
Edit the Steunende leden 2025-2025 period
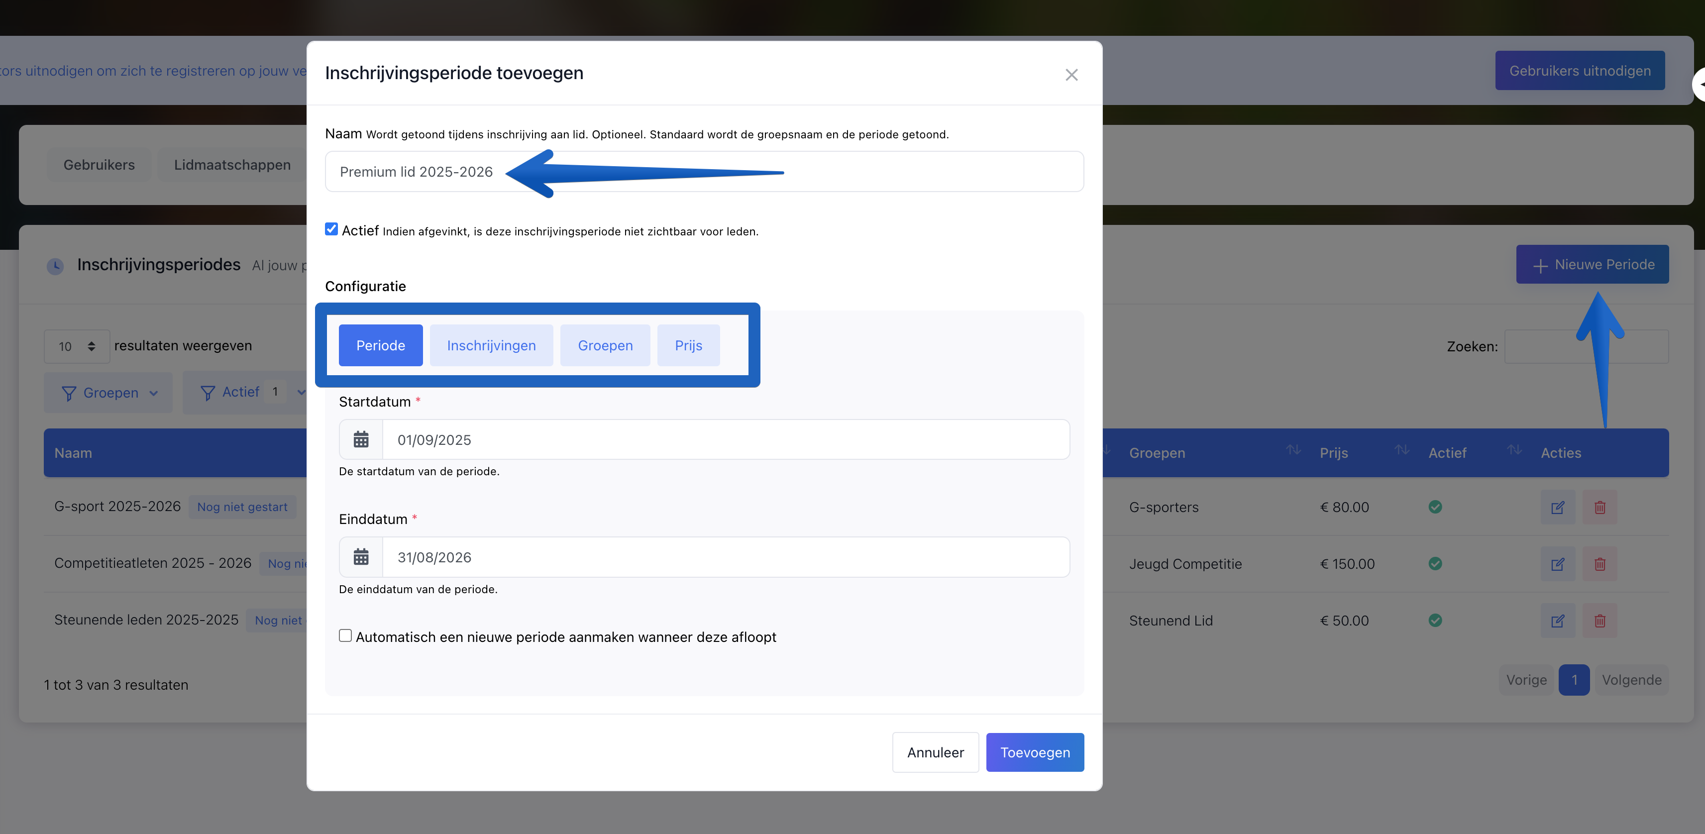(x=1557, y=621)
